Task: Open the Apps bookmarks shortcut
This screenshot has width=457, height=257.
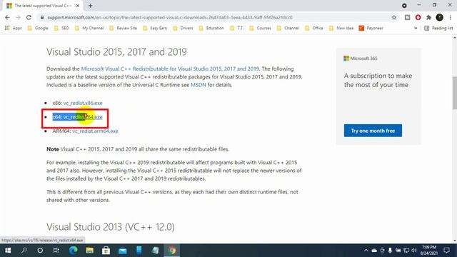Action: [x=14, y=29]
